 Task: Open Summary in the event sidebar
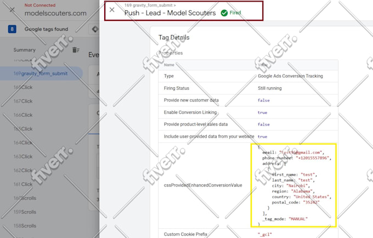[24, 50]
